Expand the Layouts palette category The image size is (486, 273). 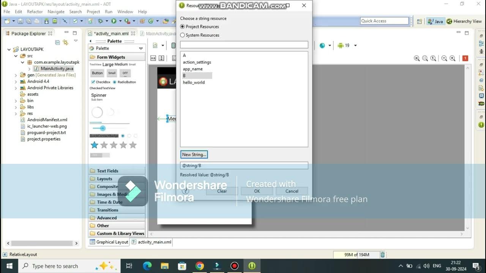(117, 179)
